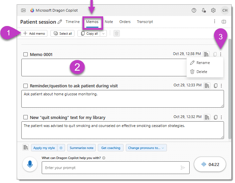235x183 pixels.
Task: Open microphone settings icon in header
Action: pos(204,10)
